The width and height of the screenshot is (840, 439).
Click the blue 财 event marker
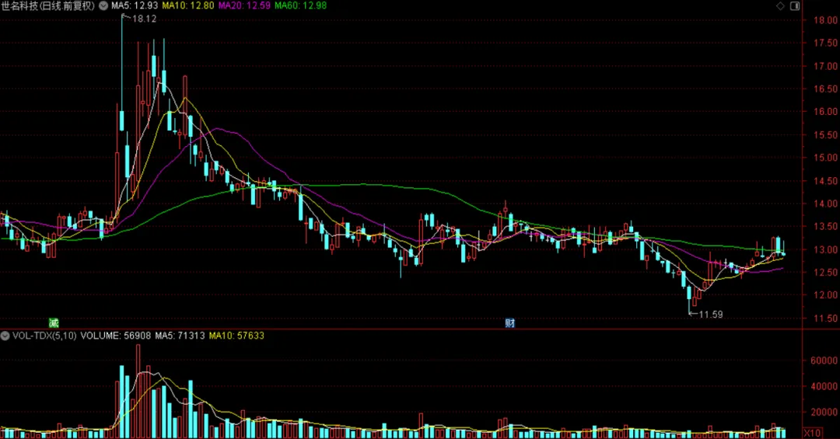pyautogui.click(x=509, y=322)
